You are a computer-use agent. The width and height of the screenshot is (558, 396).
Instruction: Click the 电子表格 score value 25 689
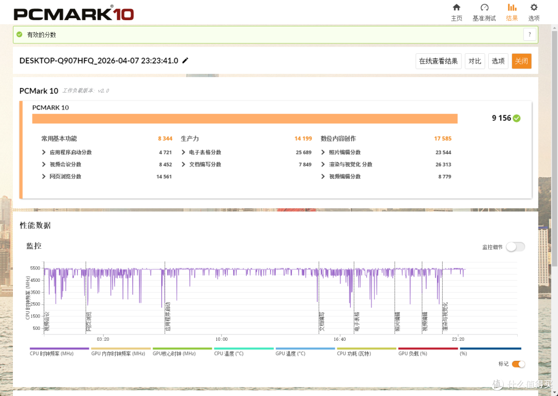click(304, 153)
